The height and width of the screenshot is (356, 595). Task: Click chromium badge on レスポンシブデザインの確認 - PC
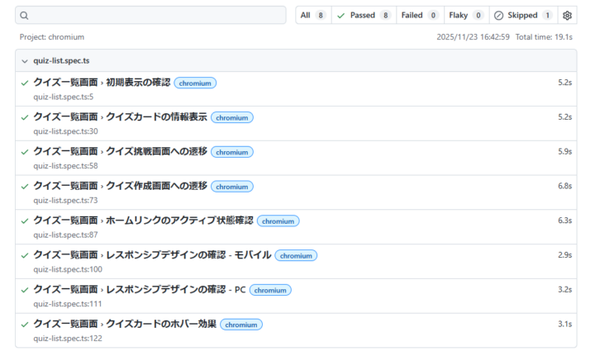point(270,290)
